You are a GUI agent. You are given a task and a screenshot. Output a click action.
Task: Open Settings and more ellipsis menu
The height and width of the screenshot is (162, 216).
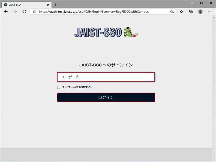coord(210,12)
